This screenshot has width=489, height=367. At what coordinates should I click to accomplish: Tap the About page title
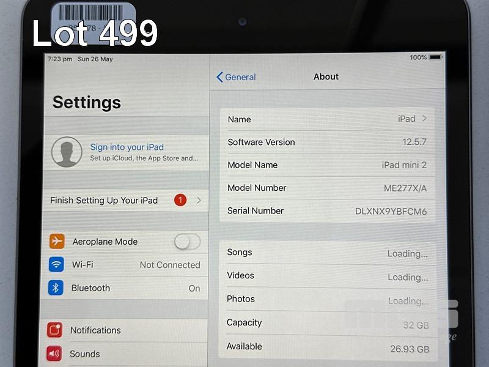(x=326, y=76)
